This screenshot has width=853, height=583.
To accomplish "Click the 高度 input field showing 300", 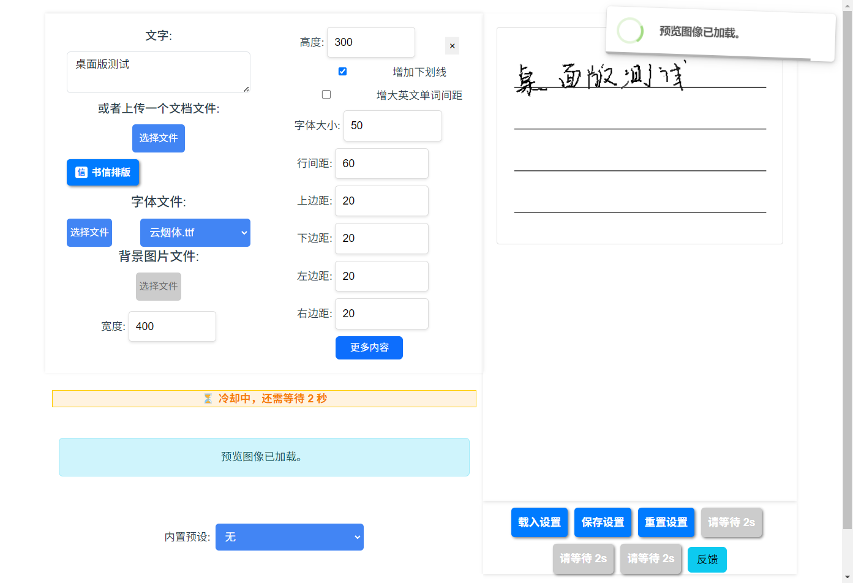I will 371,42.
